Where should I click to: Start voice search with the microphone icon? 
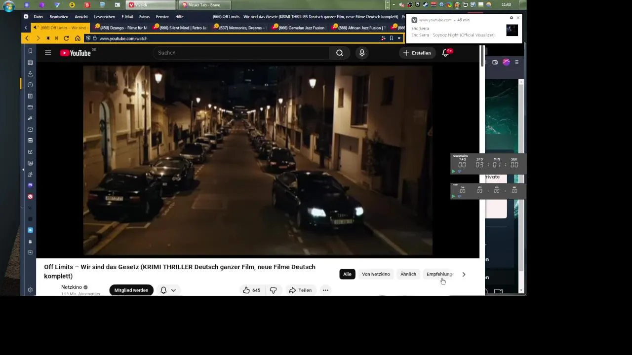point(362,53)
